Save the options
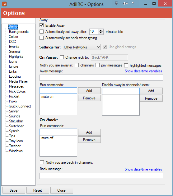The width and height of the screenshot is (173, 196). coord(14,190)
